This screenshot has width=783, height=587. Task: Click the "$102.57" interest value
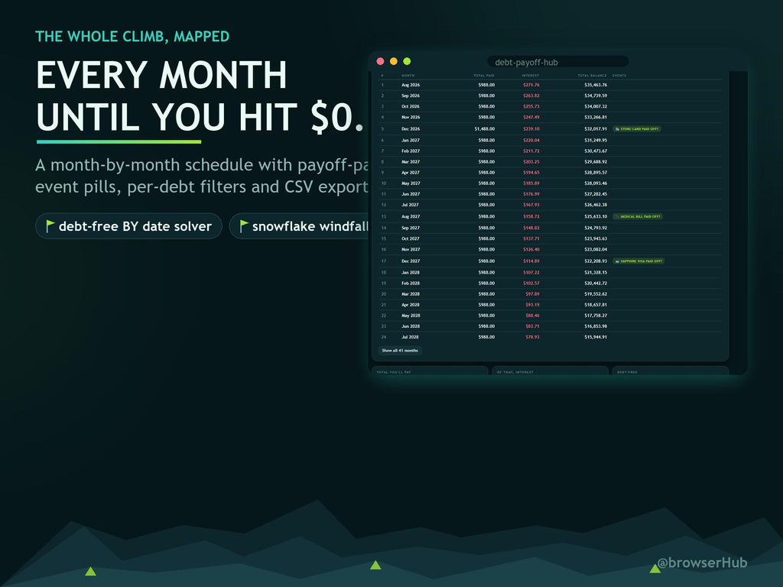click(x=531, y=283)
